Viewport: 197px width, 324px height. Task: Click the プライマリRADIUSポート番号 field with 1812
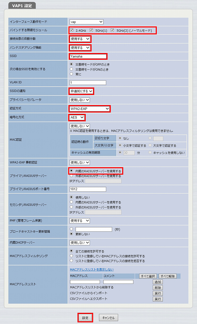[88, 189]
